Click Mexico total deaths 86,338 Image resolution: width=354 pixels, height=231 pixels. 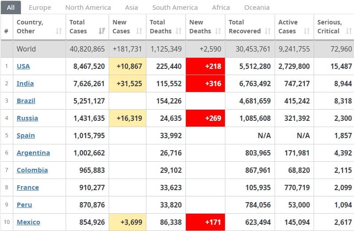point(171,222)
